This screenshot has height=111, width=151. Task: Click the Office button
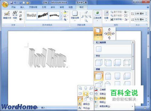(5, 4)
